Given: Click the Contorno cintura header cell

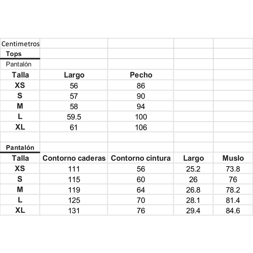Looking at the screenshot, I should coord(141,158).
